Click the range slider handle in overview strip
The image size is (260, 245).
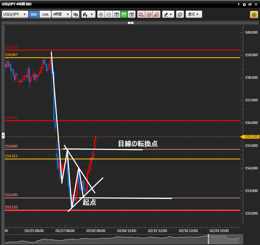[x=208, y=239]
